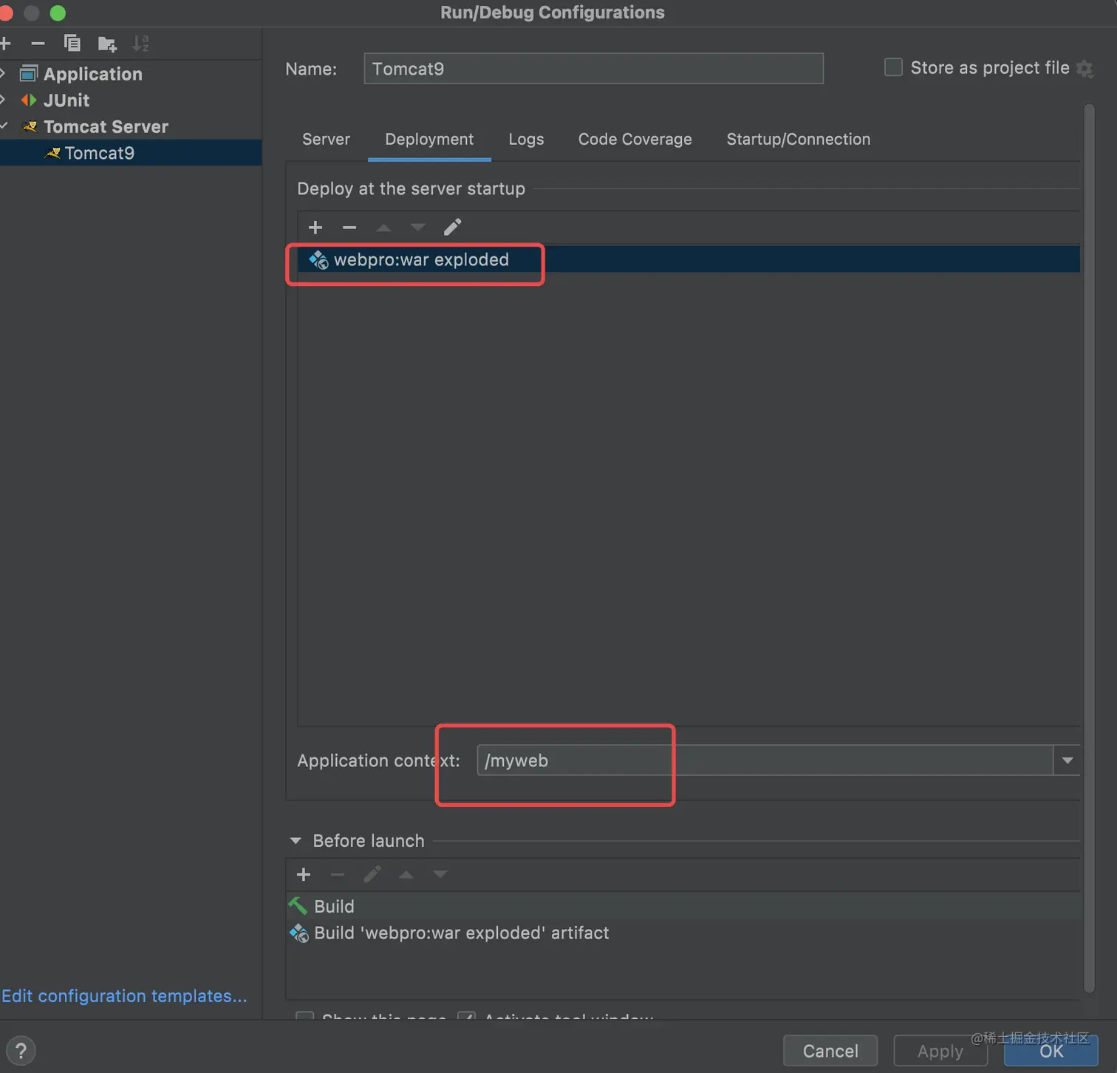Open Edit configuration templates link

[x=124, y=995]
